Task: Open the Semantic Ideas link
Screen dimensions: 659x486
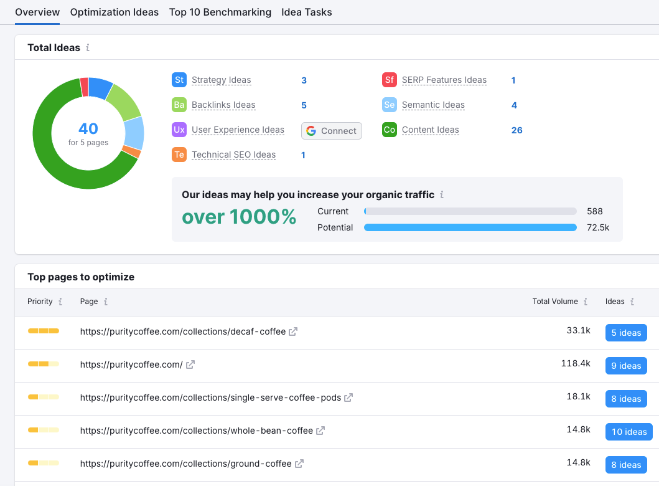Action: pyautogui.click(x=433, y=105)
